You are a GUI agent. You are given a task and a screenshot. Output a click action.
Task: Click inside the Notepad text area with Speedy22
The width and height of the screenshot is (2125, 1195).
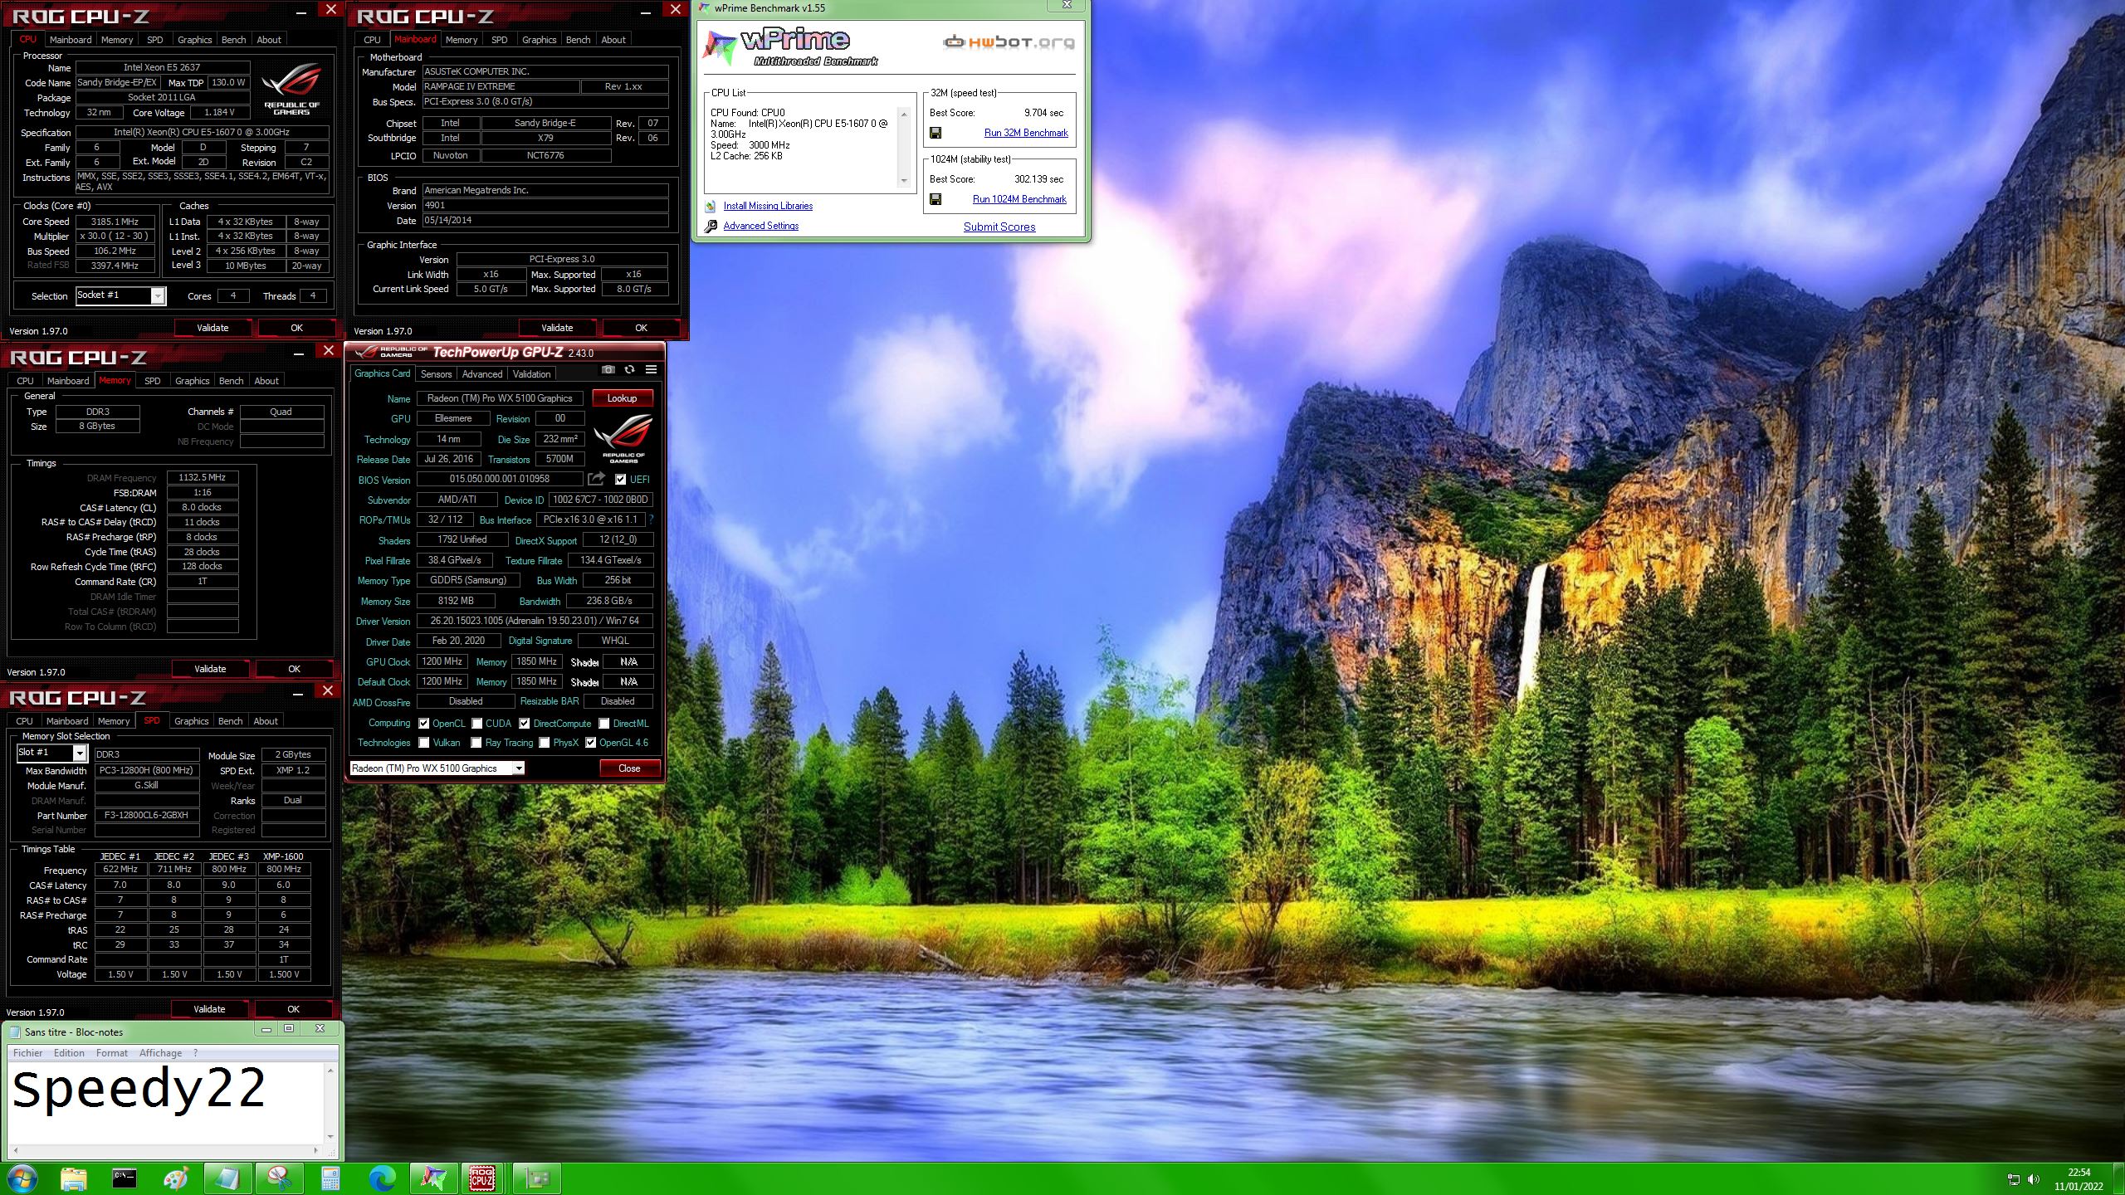pyautogui.click(x=166, y=1102)
